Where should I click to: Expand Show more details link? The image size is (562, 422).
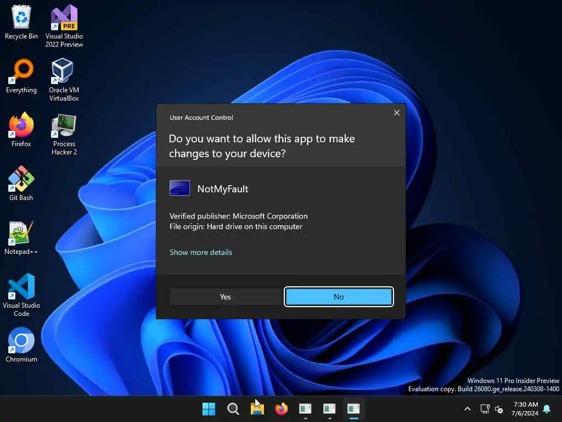[x=201, y=252]
